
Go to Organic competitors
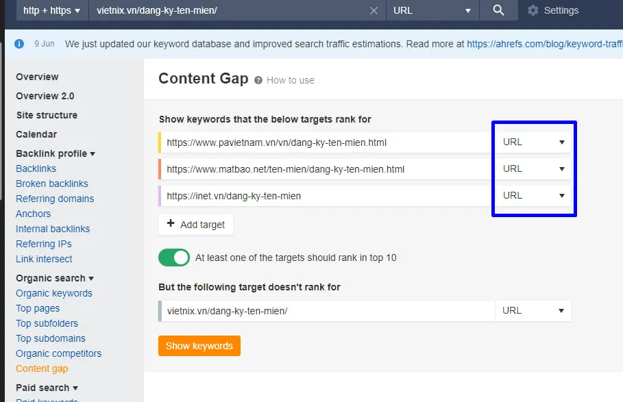58,353
